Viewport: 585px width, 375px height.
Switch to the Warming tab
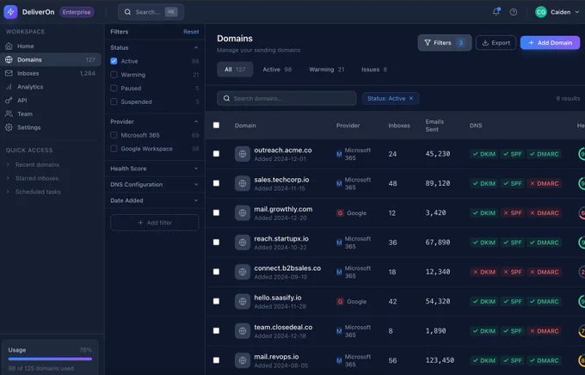[326, 70]
